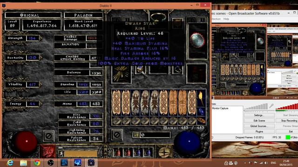The height and width of the screenshot is (167, 298).
Task: Pick up the orange ring item in inventory's bottom-right cell
Action: click(x=201, y=121)
